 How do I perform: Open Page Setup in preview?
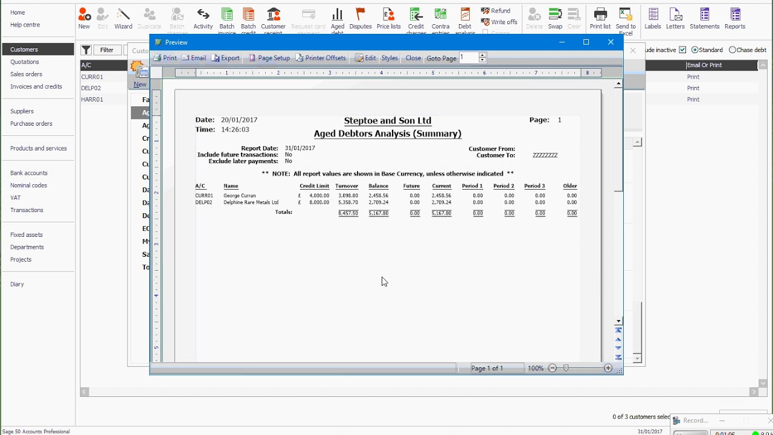click(269, 58)
